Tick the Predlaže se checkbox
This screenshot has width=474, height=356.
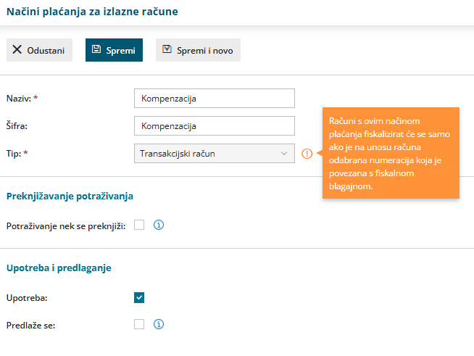click(139, 324)
